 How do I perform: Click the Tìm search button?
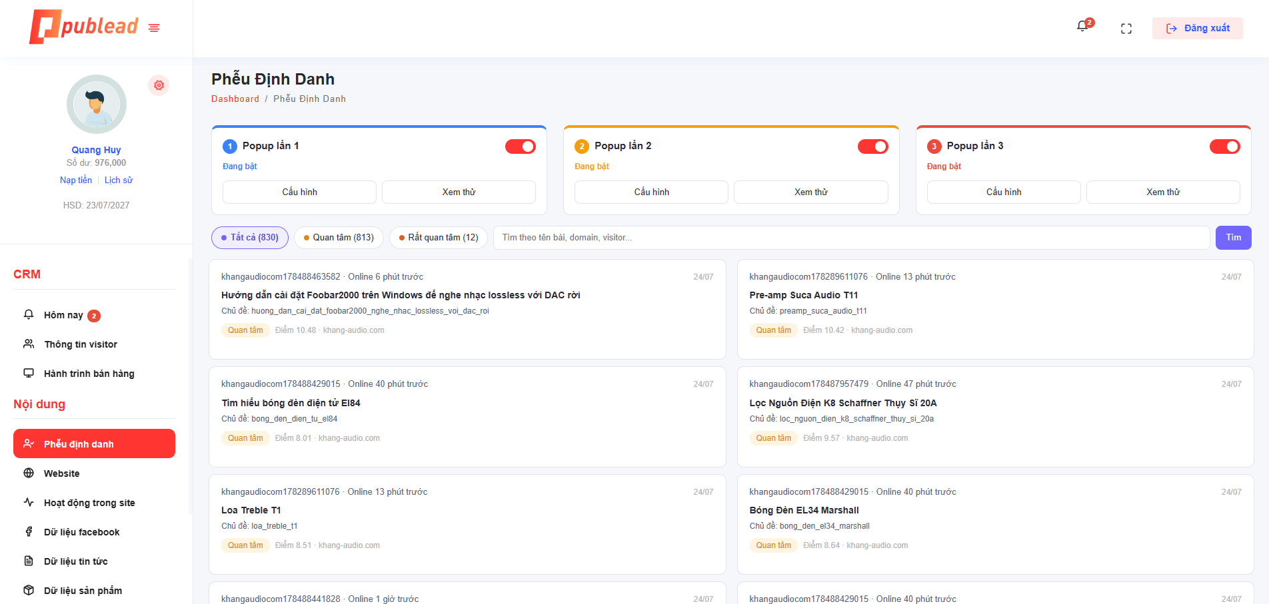(1234, 238)
